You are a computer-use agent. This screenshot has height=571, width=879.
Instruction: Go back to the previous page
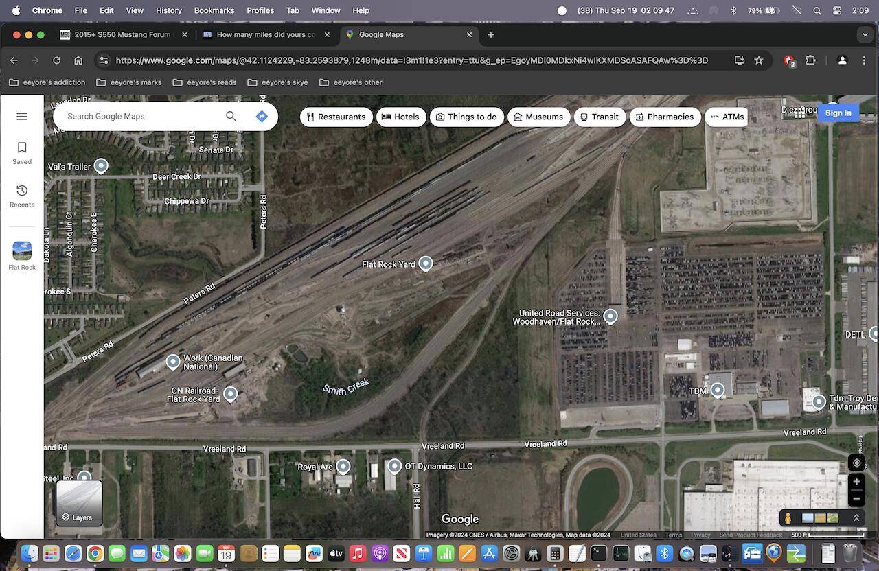point(14,60)
